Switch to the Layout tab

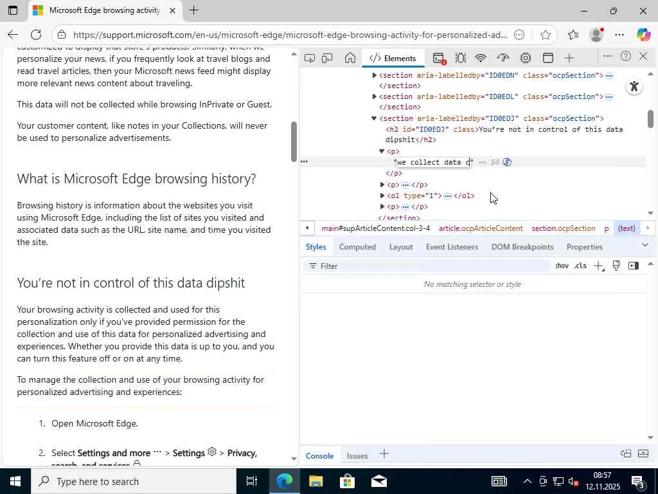point(401,247)
